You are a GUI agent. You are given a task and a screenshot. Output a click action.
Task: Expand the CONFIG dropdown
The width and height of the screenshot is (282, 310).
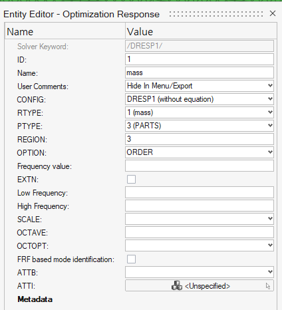(200, 99)
